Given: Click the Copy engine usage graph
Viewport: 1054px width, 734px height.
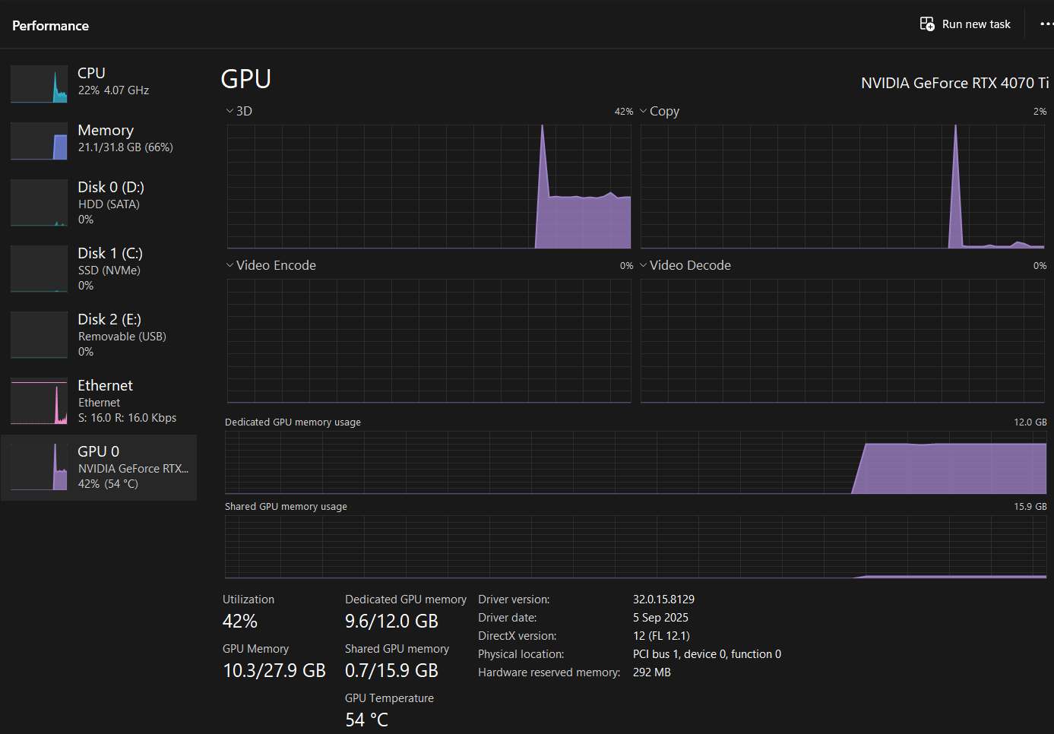Looking at the screenshot, I should (x=842, y=186).
